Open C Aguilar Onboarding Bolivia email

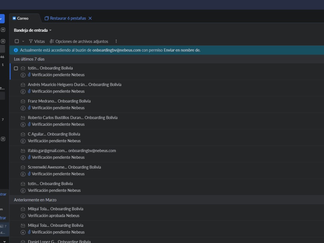click(x=167, y=138)
